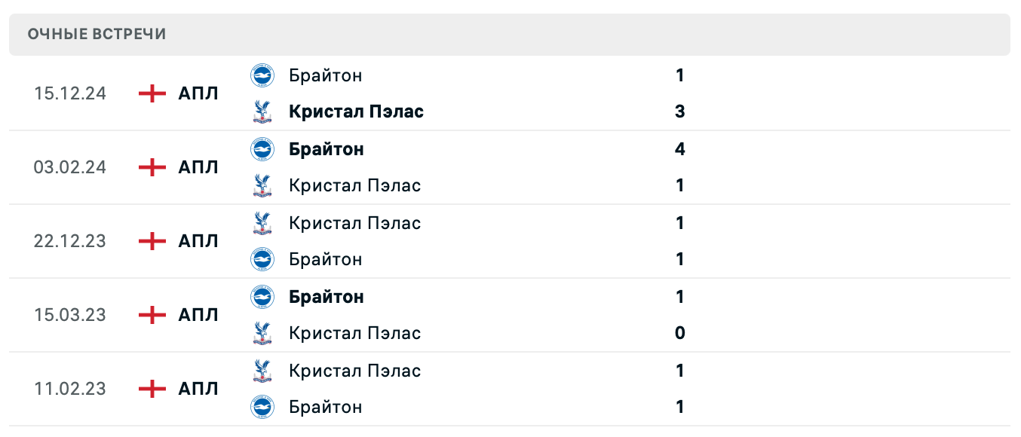The image size is (1021, 437).
Task: Select АПЛ league label for the 22.12.23 match
Action: (x=198, y=241)
